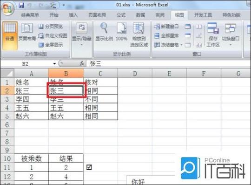Image resolution: width=251 pixels, height=185 pixels.
Task: Click the Select All corner of the sheet
Action: pos(7,73)
